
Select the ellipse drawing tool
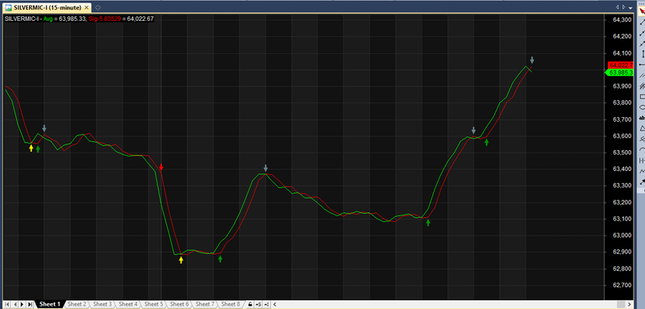tap(642, 108)
